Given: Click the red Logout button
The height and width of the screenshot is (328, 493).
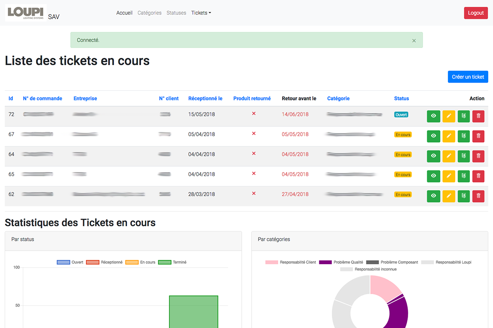Looking at the screenshot, I should (476, 13).
